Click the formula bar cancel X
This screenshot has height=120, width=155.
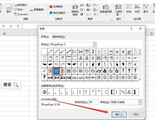(x=3, y=26)
